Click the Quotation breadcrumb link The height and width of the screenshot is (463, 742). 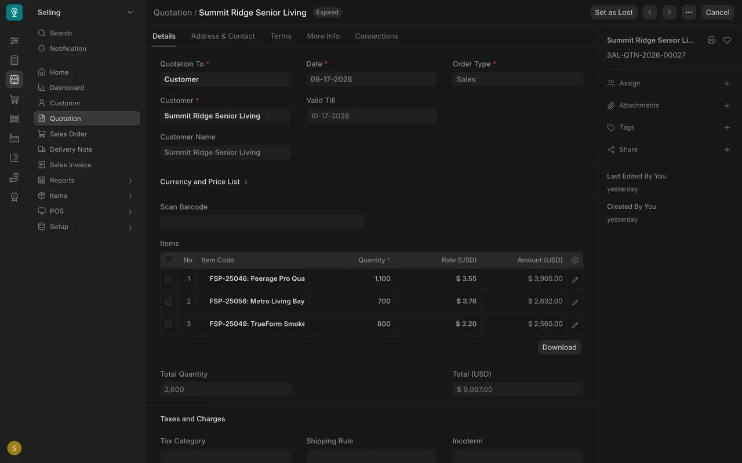(x=173, y=13)
